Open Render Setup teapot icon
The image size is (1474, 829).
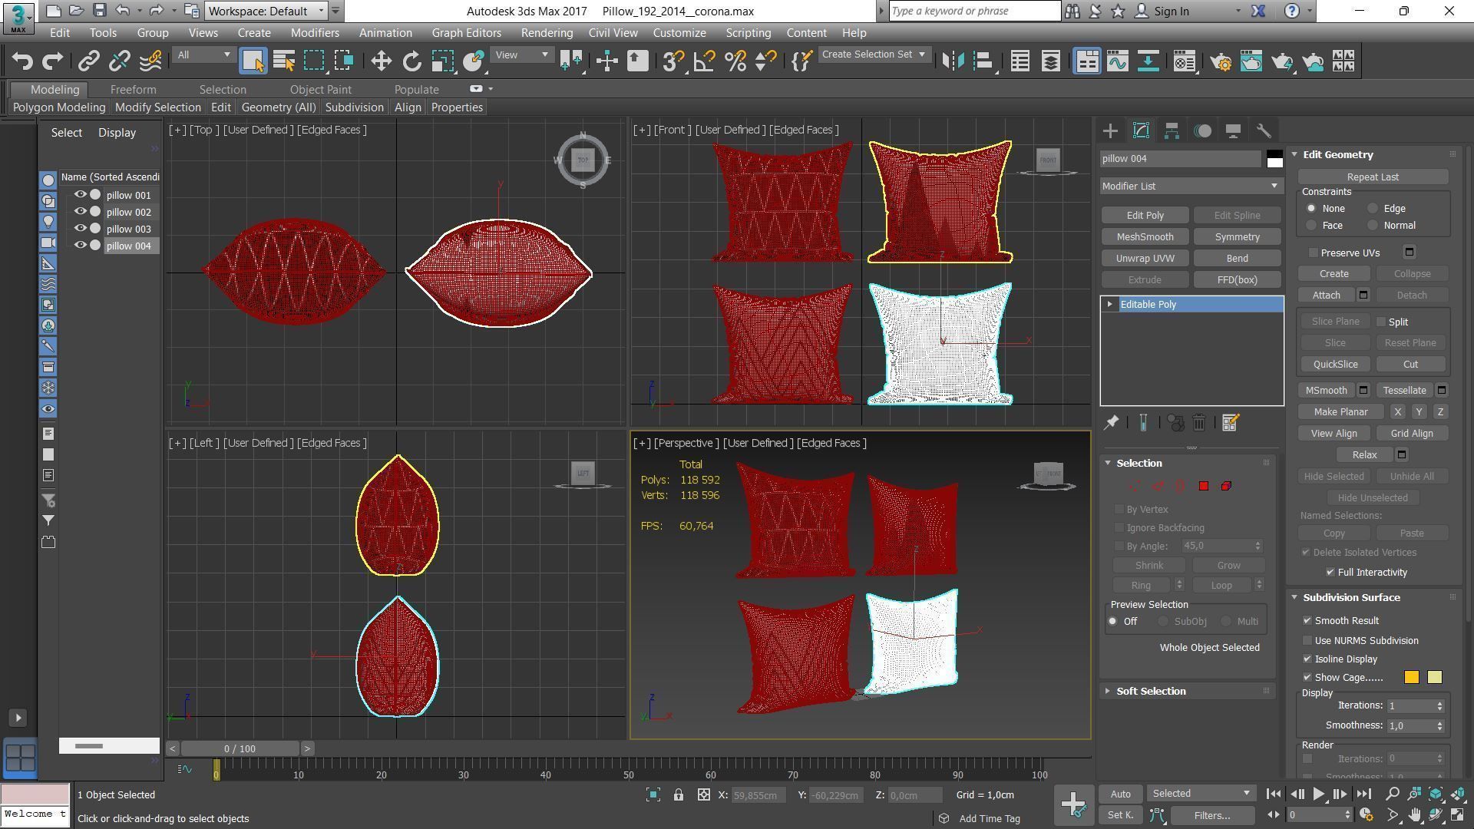[x=1221, y=61]
